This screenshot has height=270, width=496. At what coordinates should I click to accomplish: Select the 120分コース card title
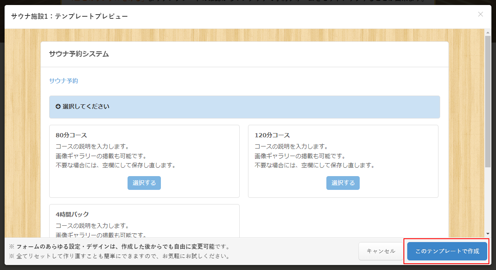[272, 135]
